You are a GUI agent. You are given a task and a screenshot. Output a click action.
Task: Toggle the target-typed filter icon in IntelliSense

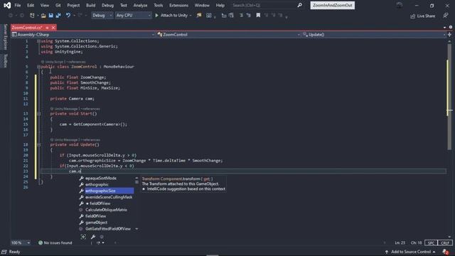tap(83, 237)
